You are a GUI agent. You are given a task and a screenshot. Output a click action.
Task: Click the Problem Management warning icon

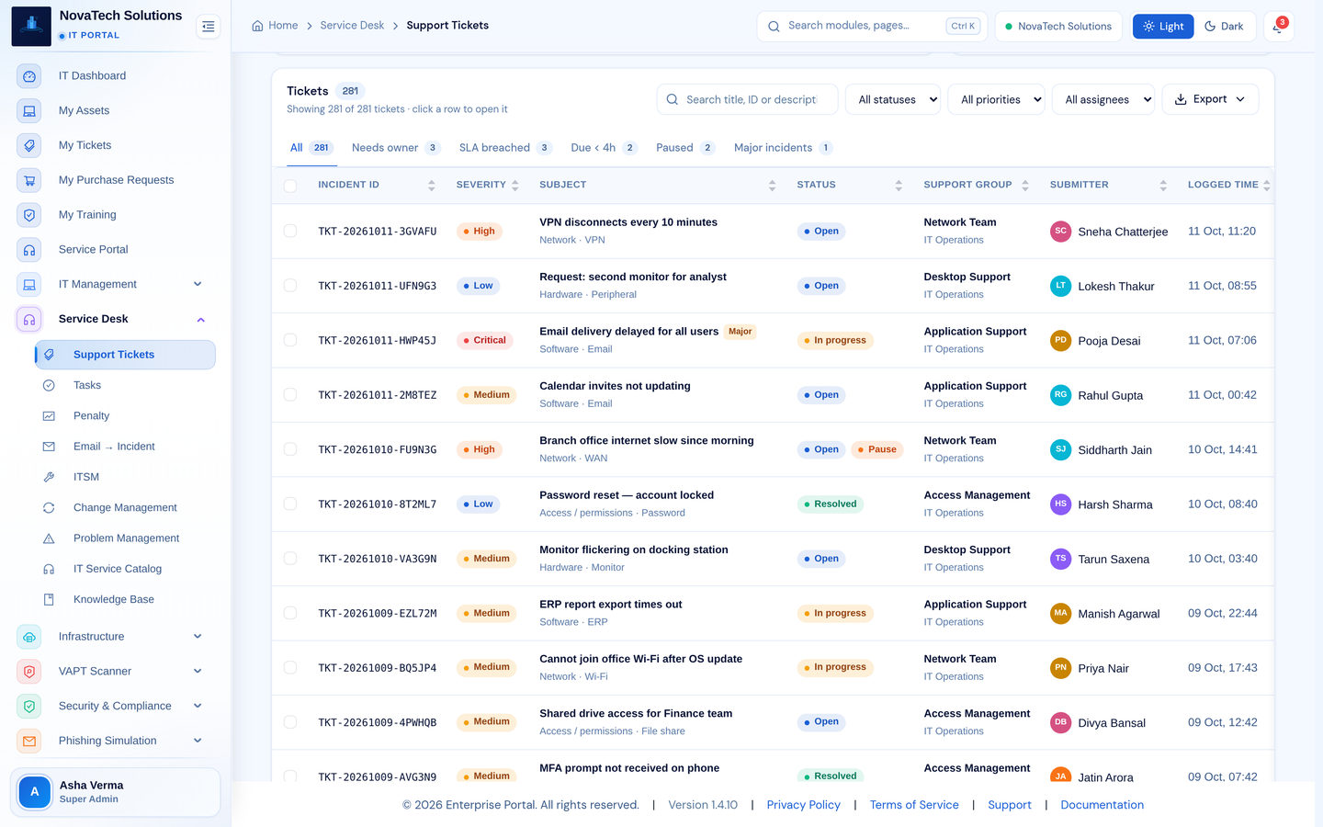(x=49, y=538)
